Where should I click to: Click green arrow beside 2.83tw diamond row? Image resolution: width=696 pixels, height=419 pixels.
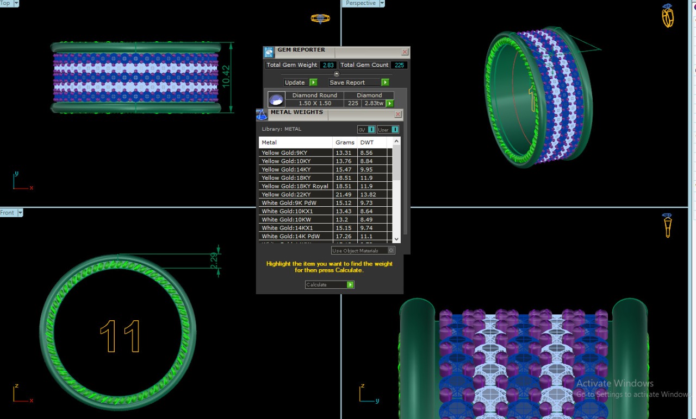389,103
